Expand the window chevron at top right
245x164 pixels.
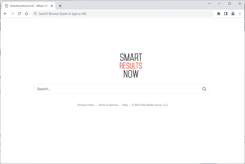(209, 4)
